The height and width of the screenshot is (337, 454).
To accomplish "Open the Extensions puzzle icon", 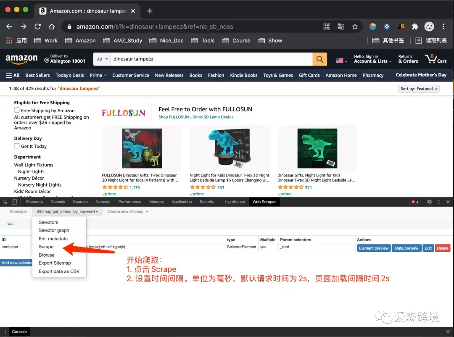I will coord(415,26).
